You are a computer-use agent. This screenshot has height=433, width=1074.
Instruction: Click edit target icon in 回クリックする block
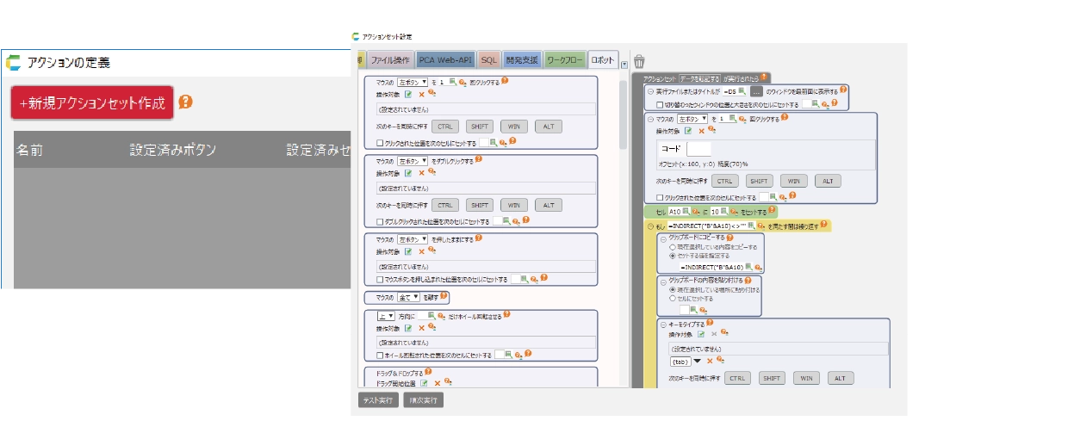pos(409,93)
